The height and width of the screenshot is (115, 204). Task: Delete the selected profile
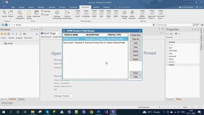[135, 51]
